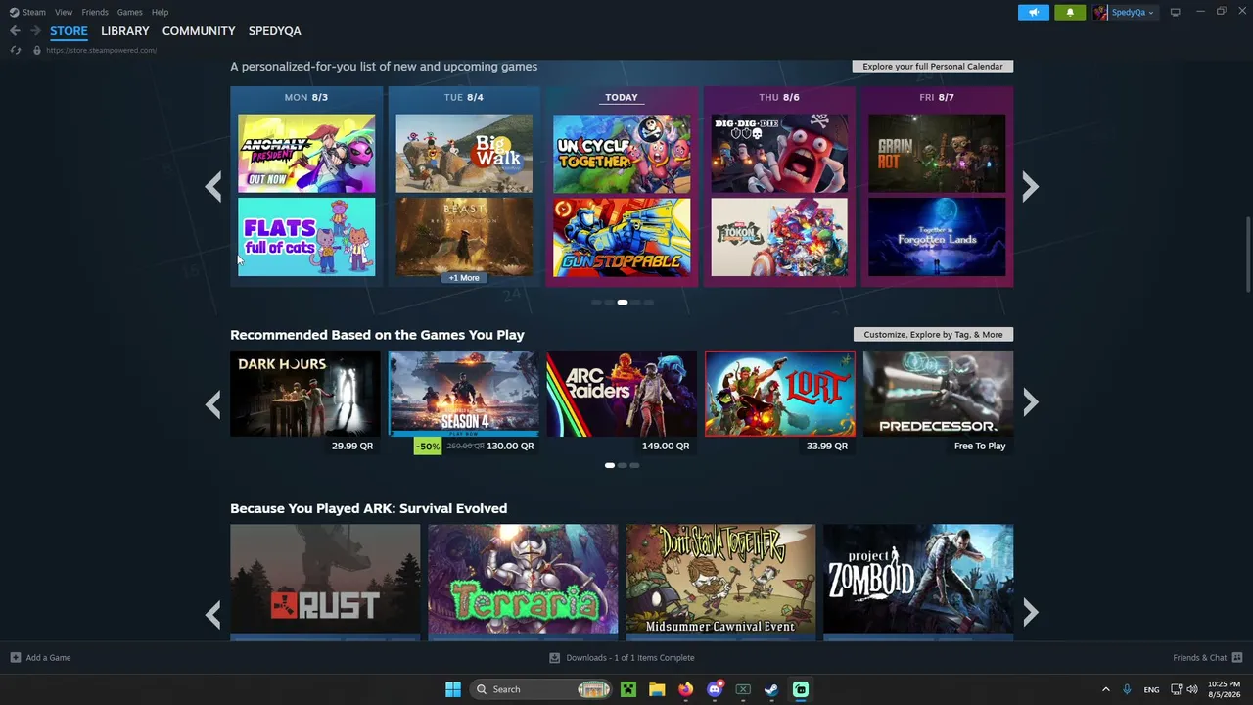Click the store URL address text
Screen dimensions: 1253x705
101,50
